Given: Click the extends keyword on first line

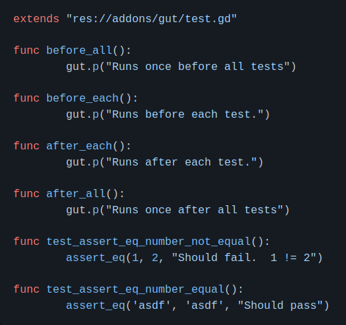Looking at the screenshot, I should (36, 19).
